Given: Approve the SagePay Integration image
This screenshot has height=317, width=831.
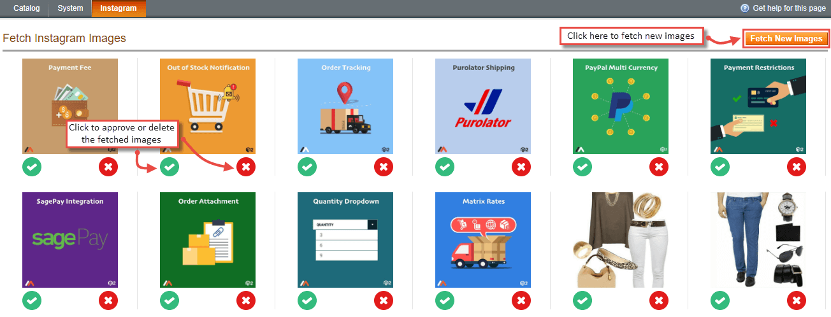Looking at the screenshot, I should 32,300.
